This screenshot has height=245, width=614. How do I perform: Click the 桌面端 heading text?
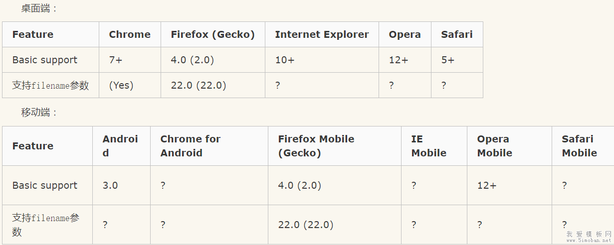pyautogui.click(x=39, y=8)
